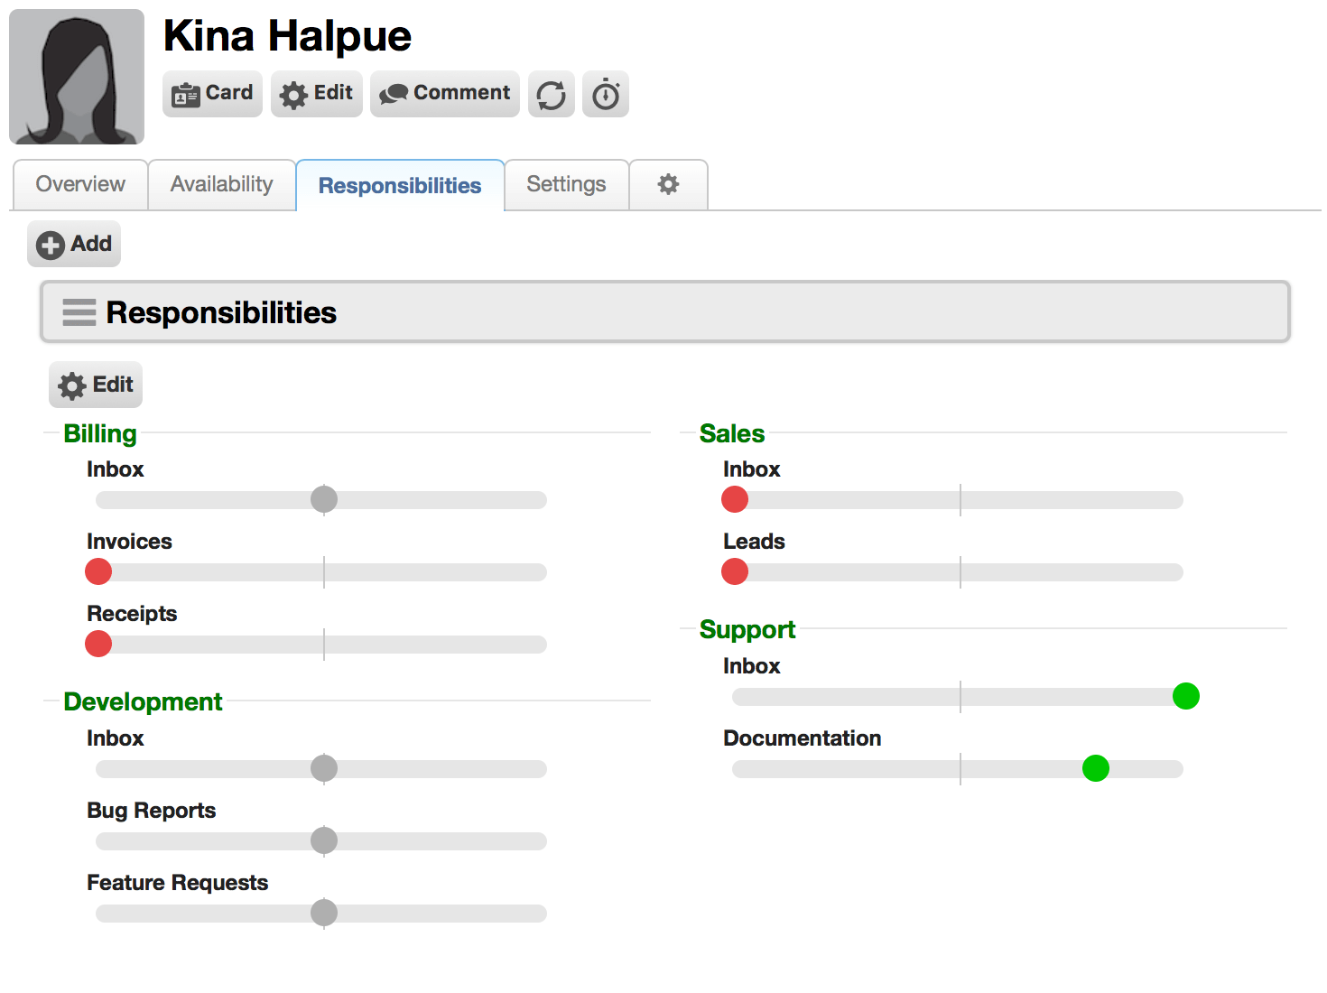Click Edit under the Responsibilities header
This screenshot has width=1327, height=993.
[96, 385]
